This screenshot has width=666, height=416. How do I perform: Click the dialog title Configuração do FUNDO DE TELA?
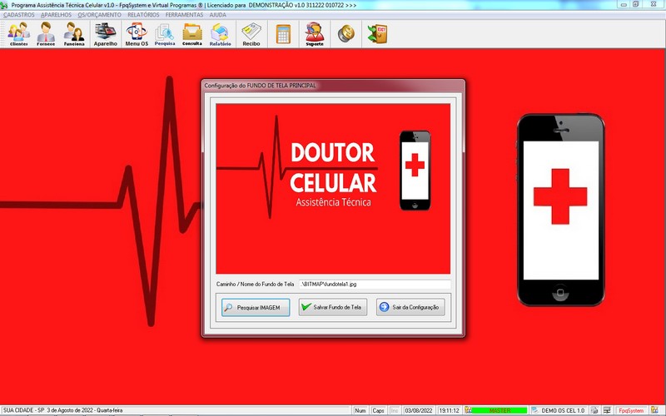[x=260, y=86]
